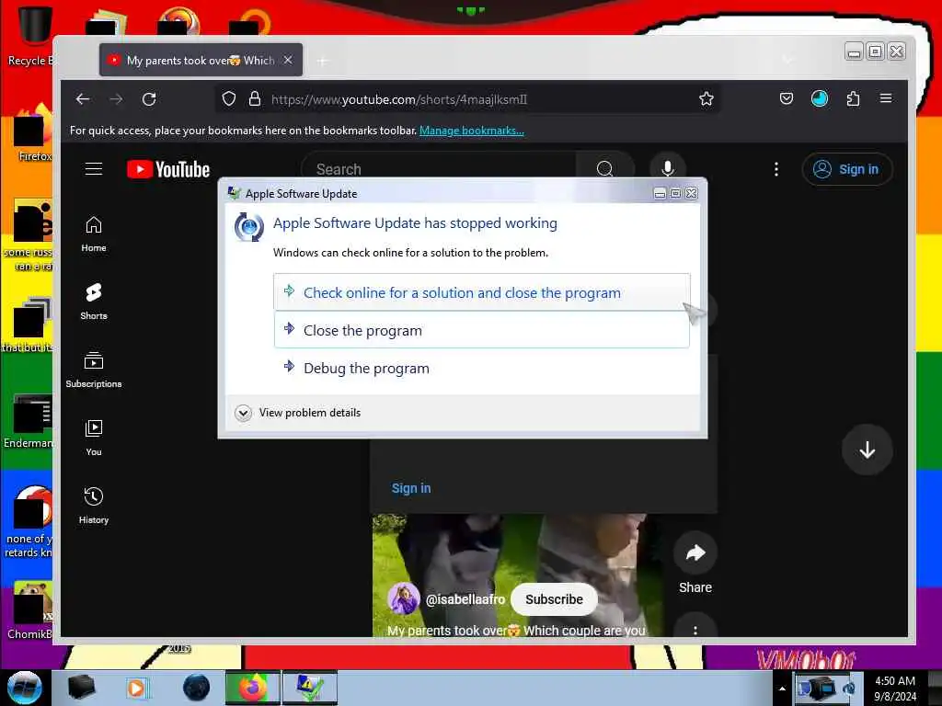Image resolution: width=942 pixels, height=706 pixels.
Task: Open Subscriptions in YouTube sidebar
Action: point(94,370)
